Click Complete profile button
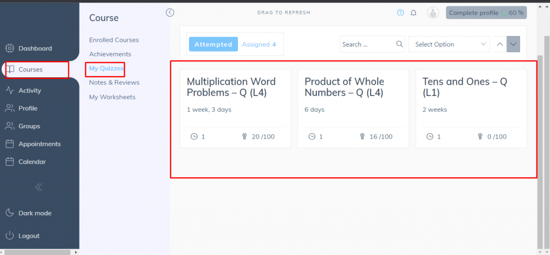The image size is (550, 255). pos(486,13)
